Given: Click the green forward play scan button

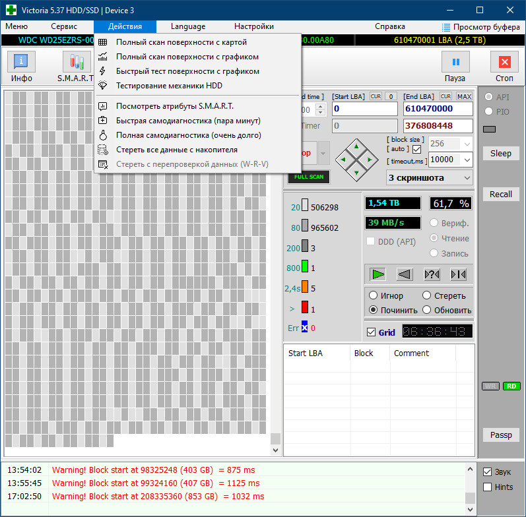Looking at the screenshot, I should [378, 274].
